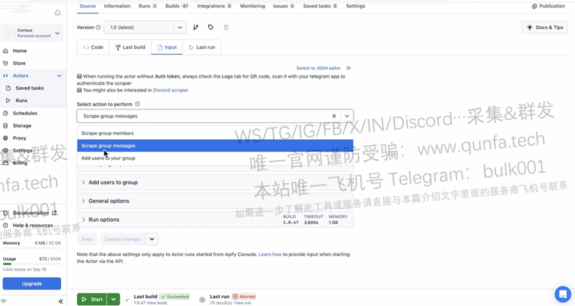Click the green Start button
This screenshot has width=575, height=306.
click(92, 300)
